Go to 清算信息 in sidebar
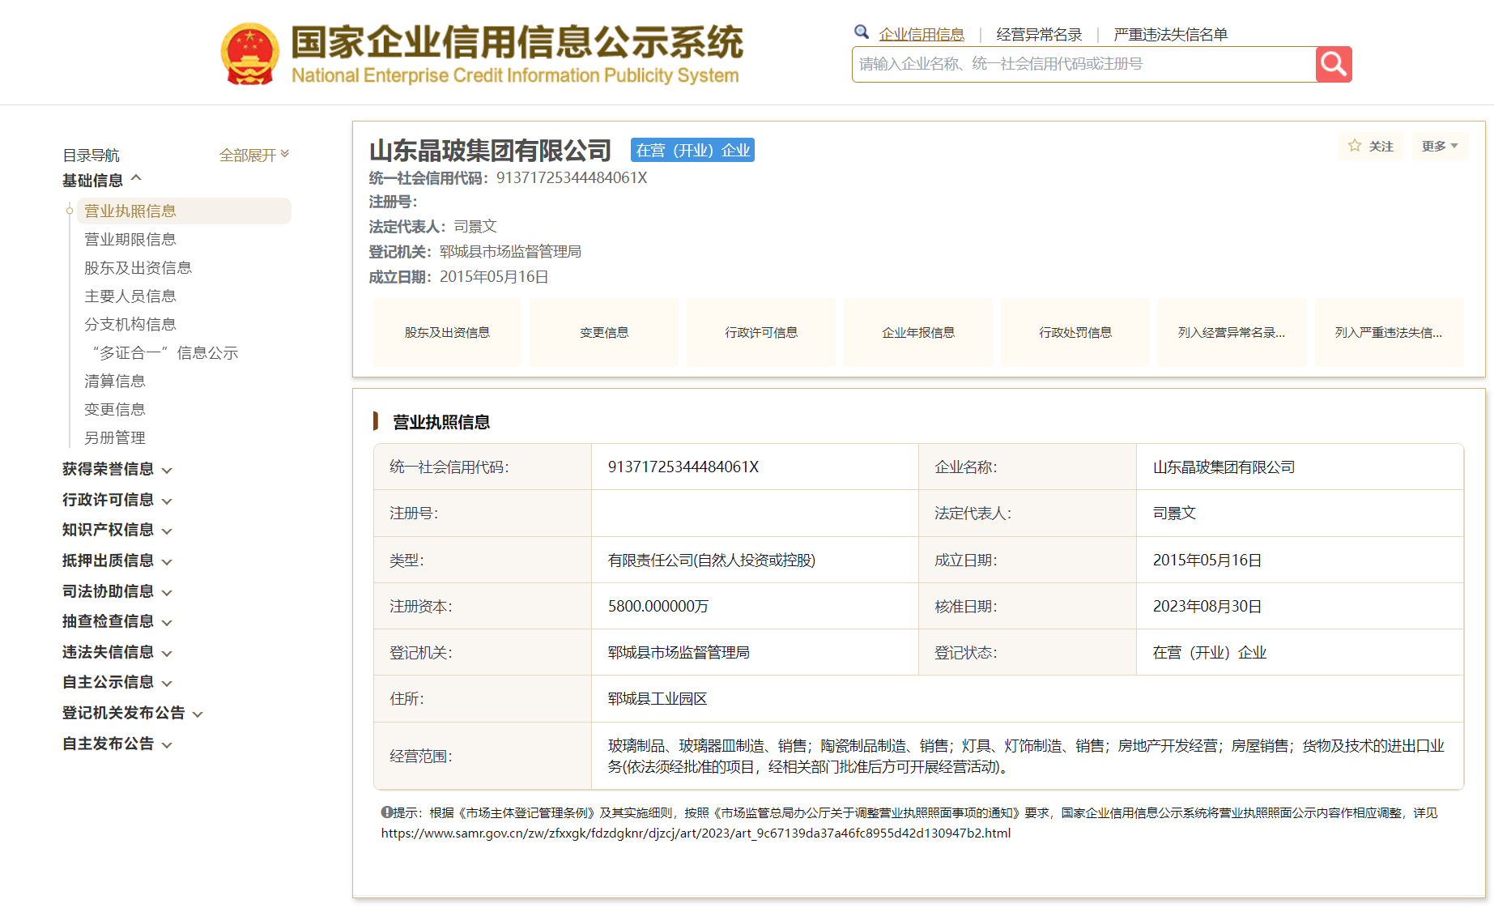This screenshot has width=1494, height=908. click(115, 381)
